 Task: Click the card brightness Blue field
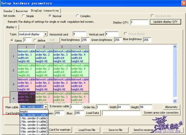click(x=79, y=113)
